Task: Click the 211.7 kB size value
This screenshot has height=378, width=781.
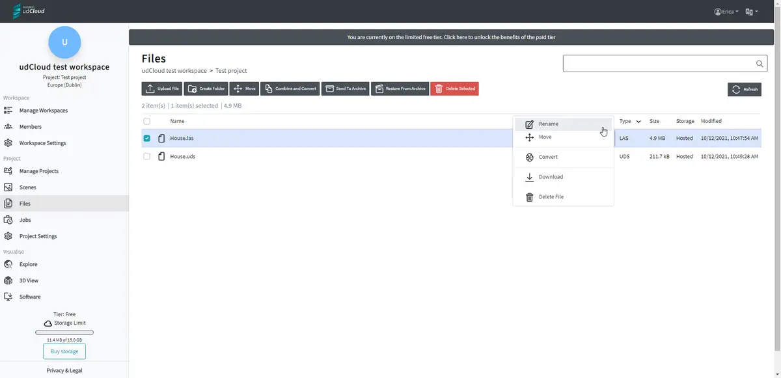Action: (x=659, y=156)
